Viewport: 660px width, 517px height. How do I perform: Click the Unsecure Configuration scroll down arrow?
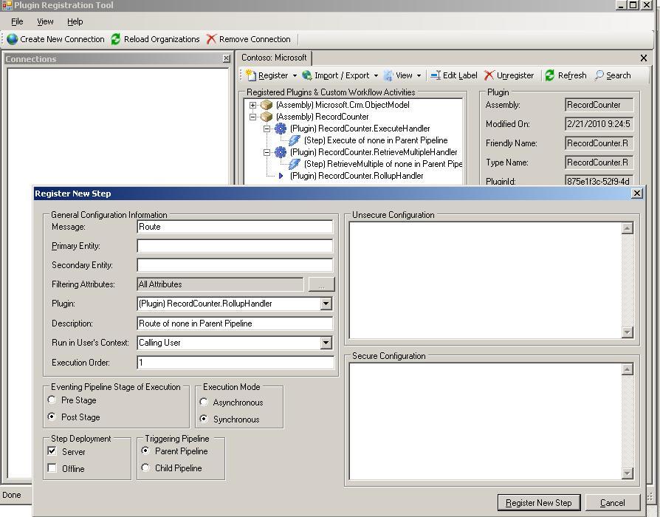628,332
